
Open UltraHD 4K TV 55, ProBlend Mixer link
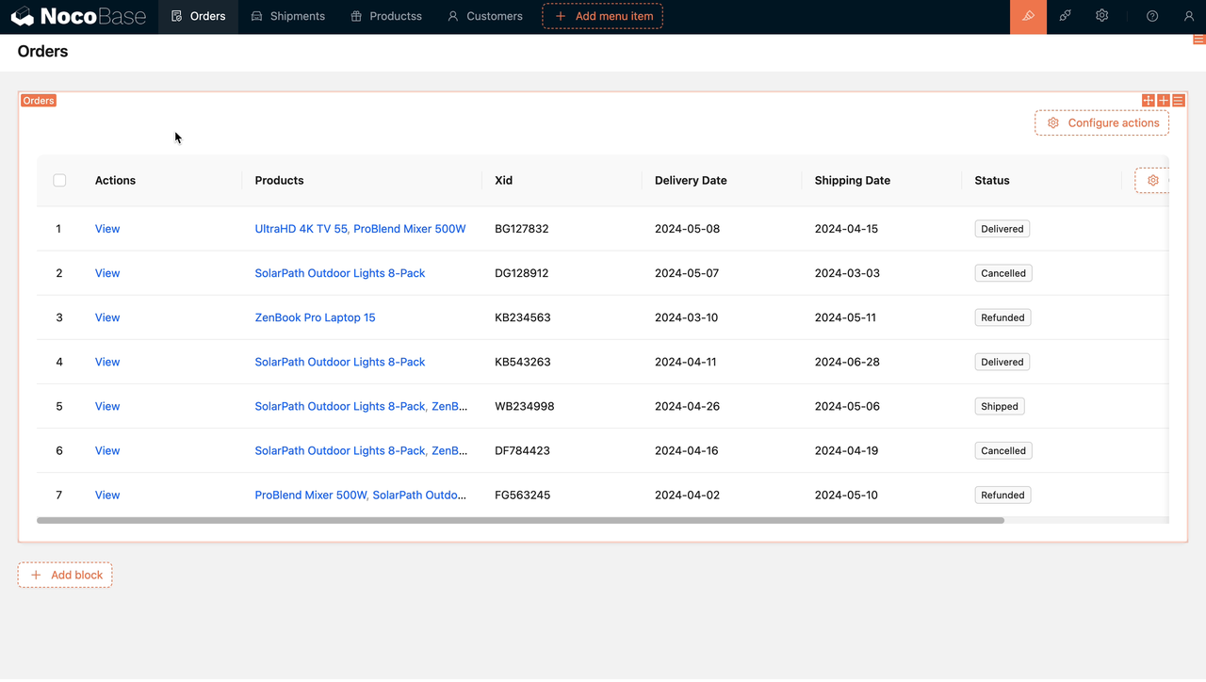click(360, 229)
